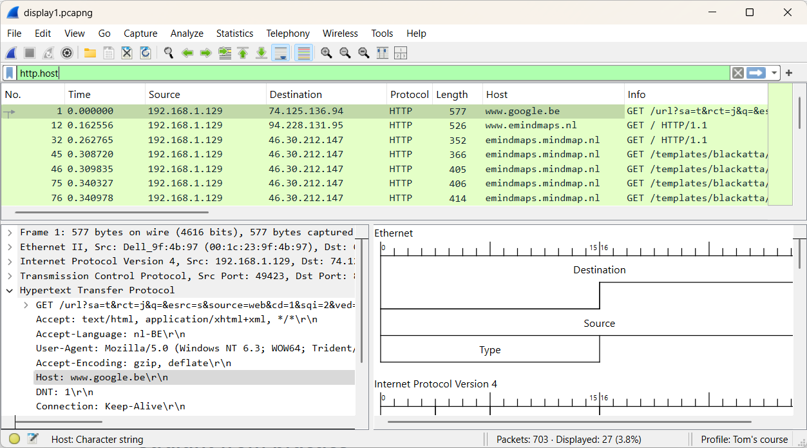Start capturing packets with the shark fin icon

coord(12,53)
